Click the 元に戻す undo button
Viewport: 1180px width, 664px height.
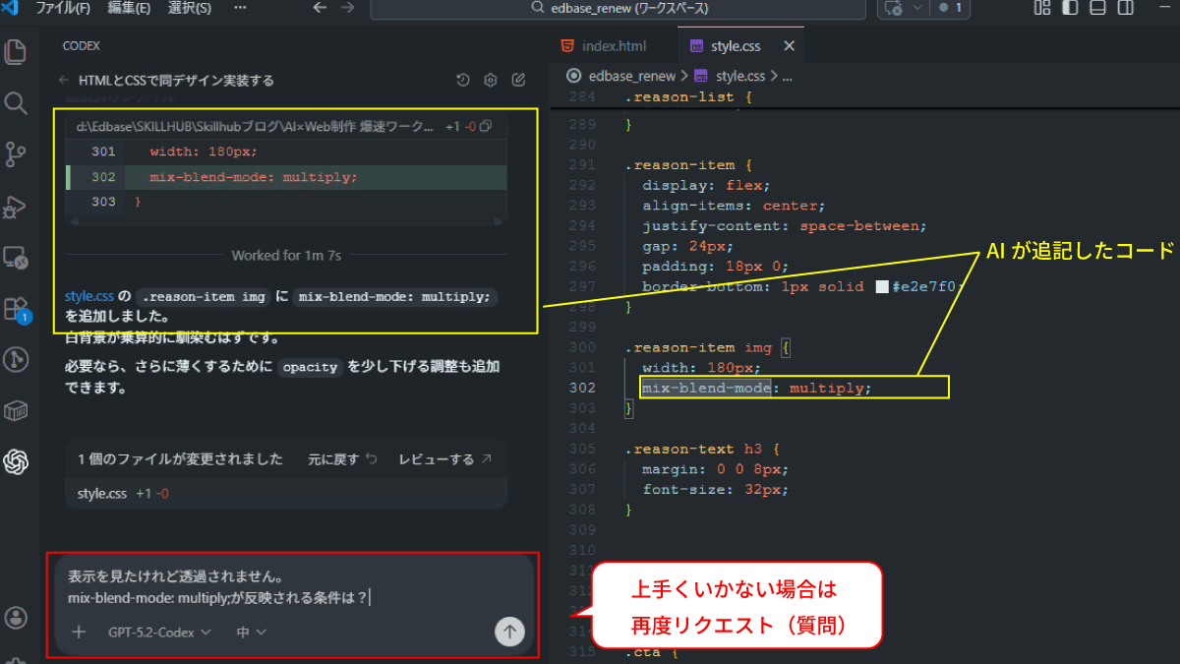pyautogui.click(x=342, y=459)
